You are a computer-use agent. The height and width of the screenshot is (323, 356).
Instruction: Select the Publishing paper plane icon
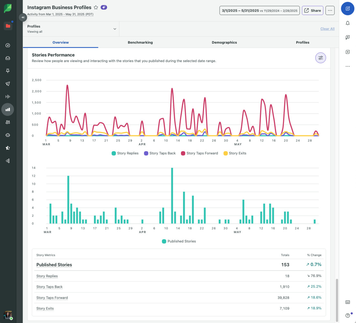click(8, 84)
